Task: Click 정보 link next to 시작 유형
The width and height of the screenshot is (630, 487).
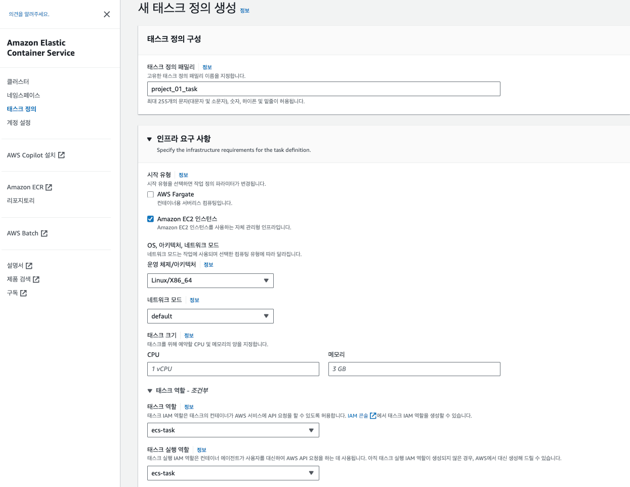Action: point(183,175)
